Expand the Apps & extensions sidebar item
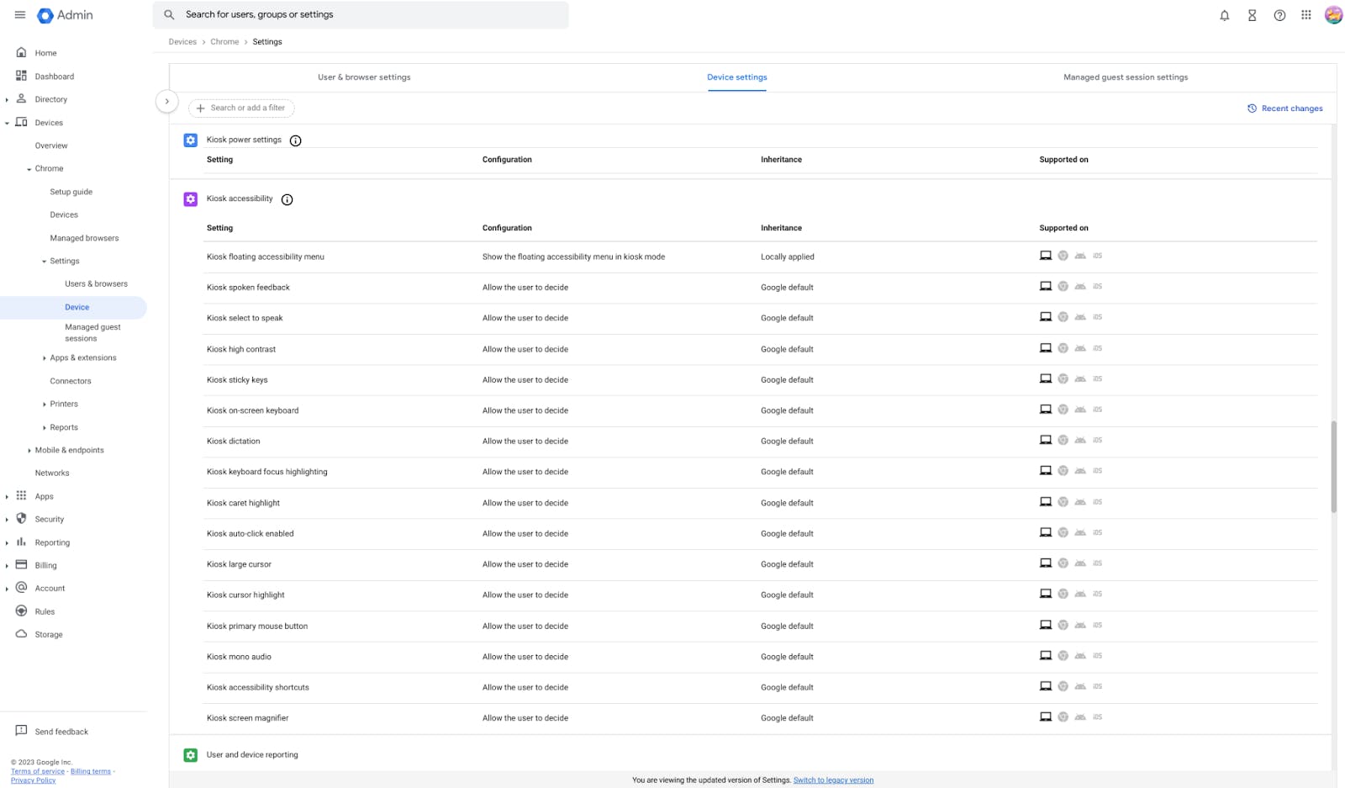The image size is (1345, 788). (45, 357)
